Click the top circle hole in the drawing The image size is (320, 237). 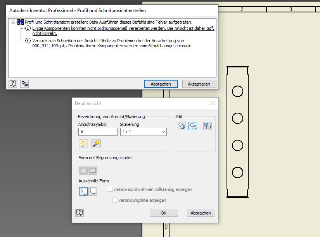point(237,91)
